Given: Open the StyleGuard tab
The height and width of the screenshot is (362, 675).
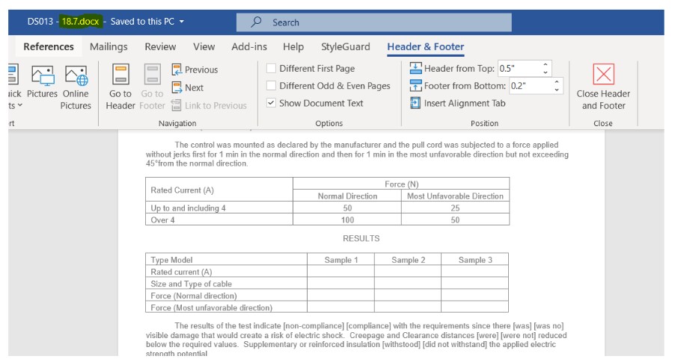Looking at the screenshot, I should [345, 46].
